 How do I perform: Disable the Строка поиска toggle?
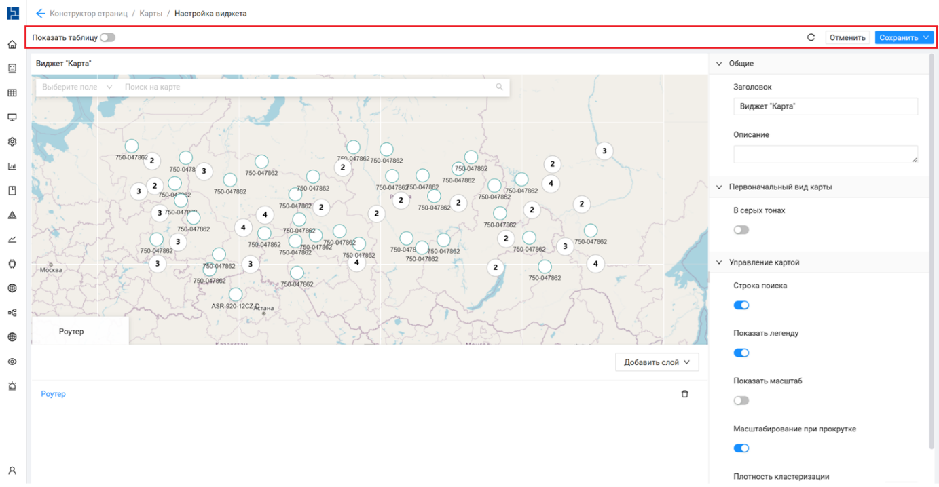coord(741,305)
